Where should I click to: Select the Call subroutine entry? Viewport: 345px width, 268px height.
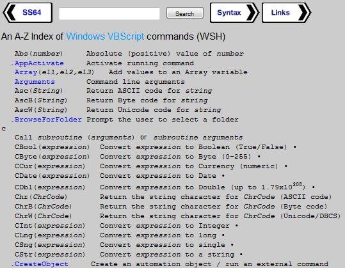129,138
